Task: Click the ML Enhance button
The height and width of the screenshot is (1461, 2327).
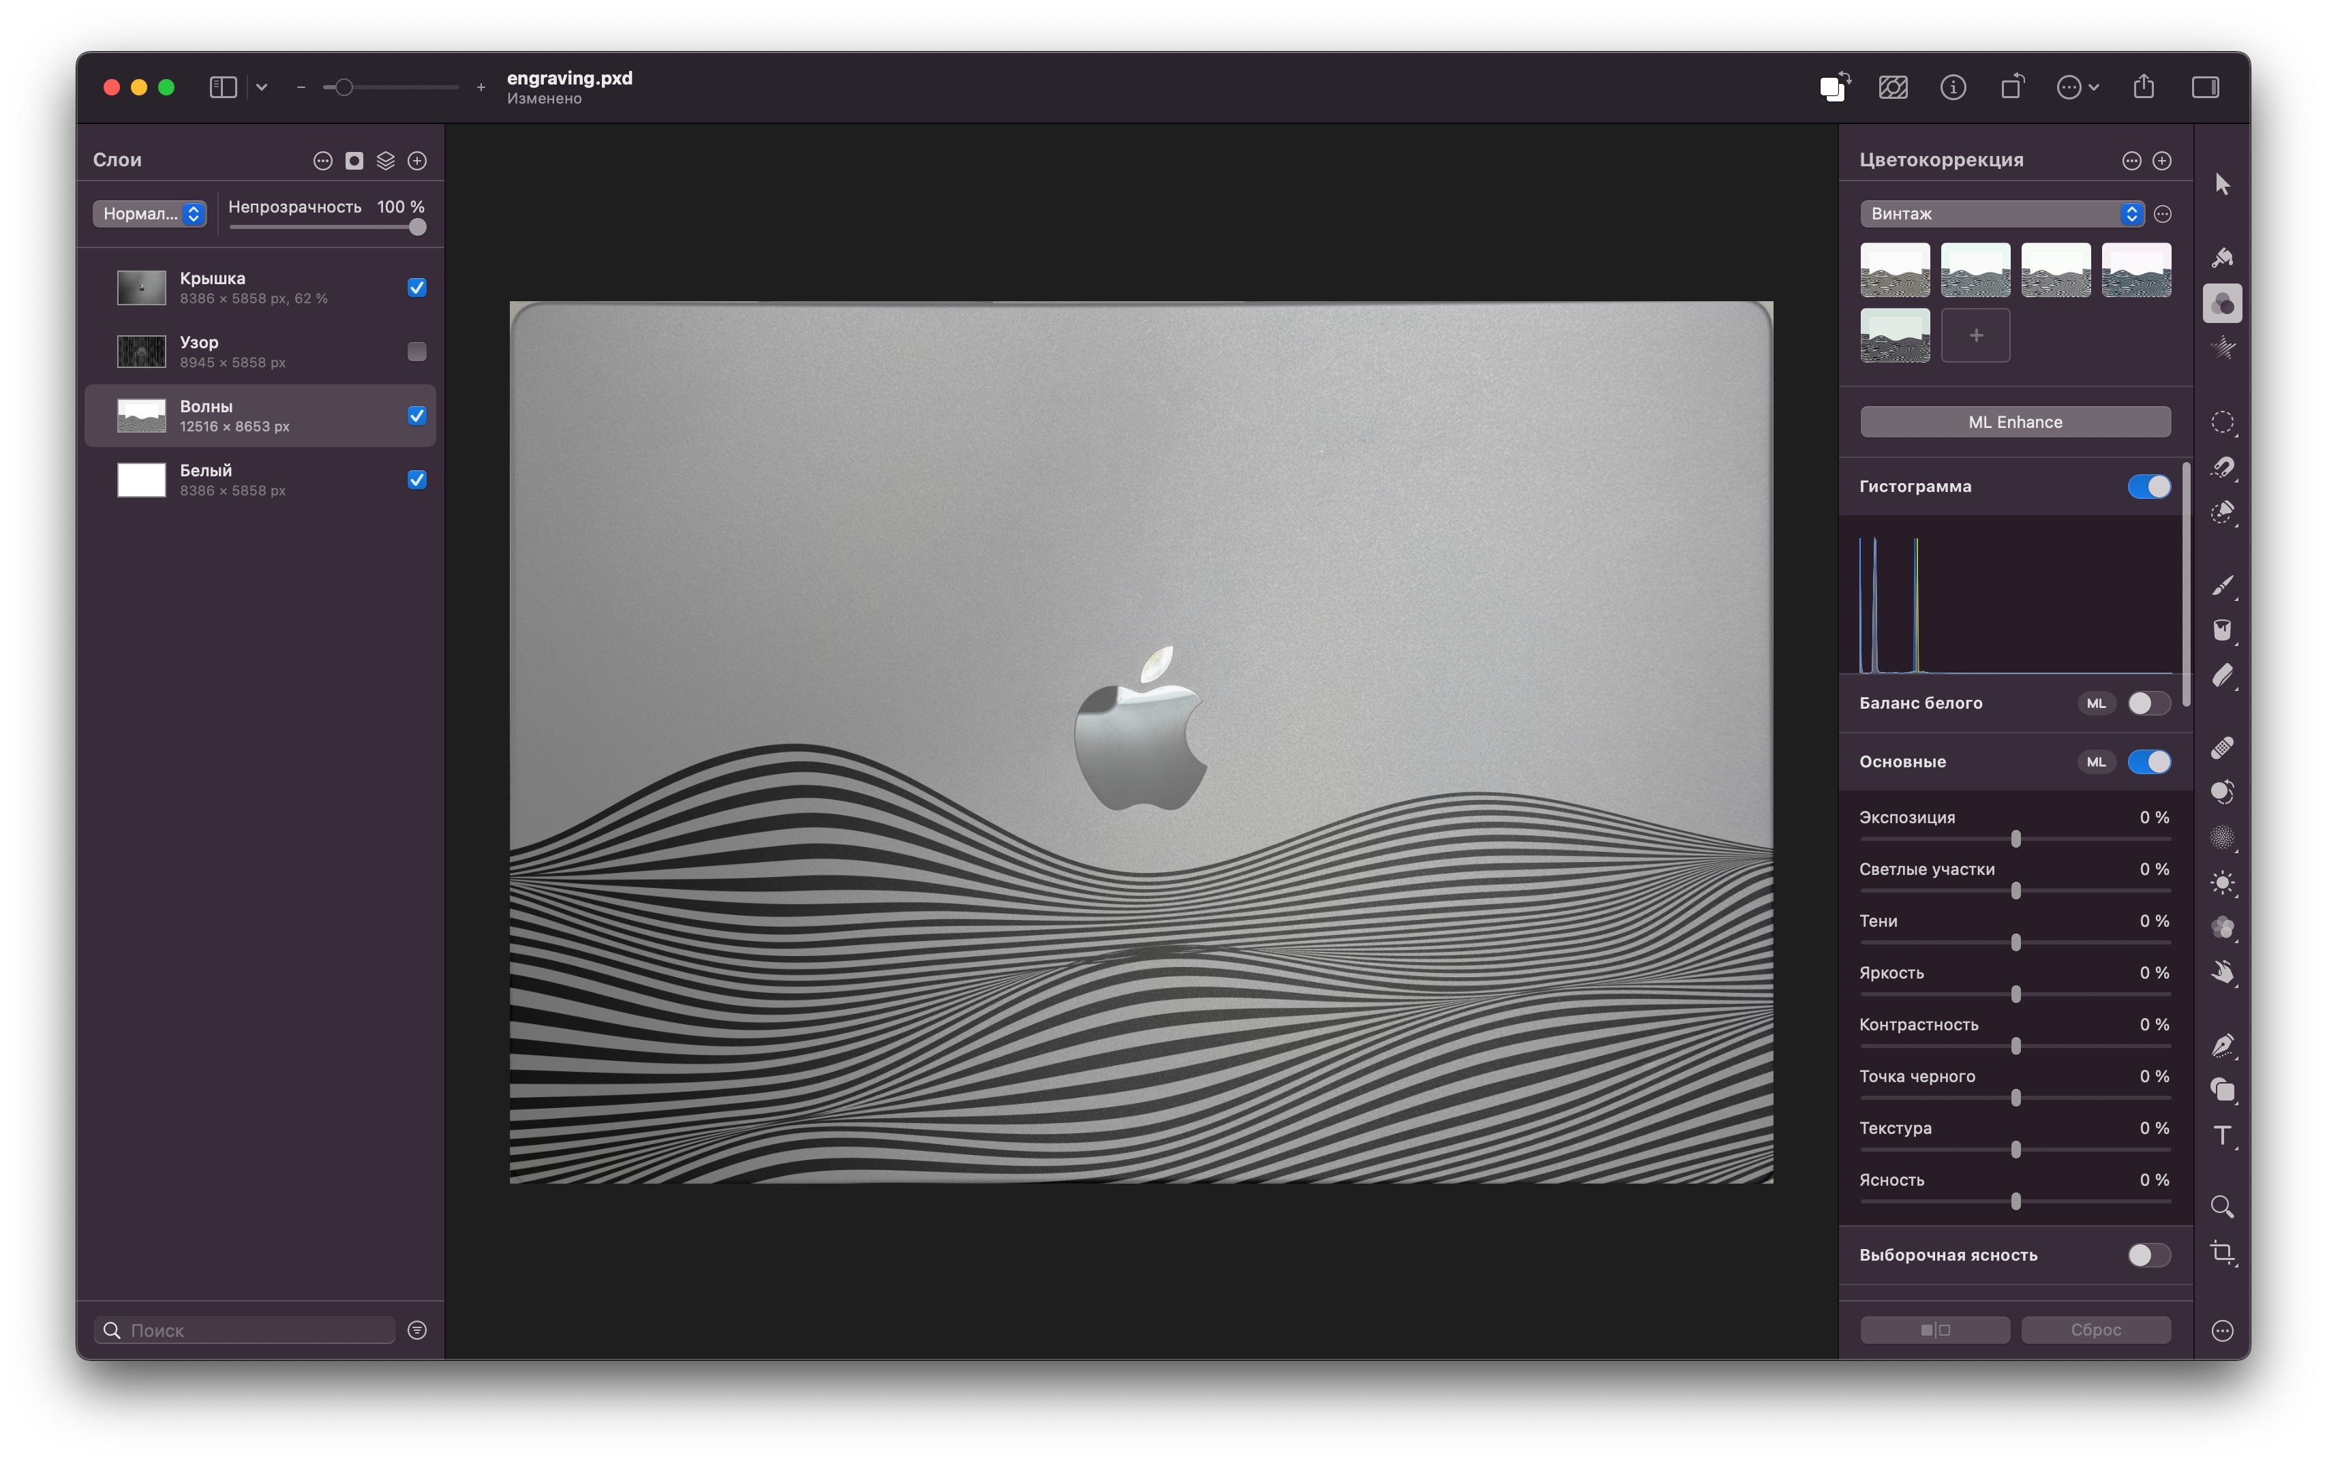Action: [2016, 422]
